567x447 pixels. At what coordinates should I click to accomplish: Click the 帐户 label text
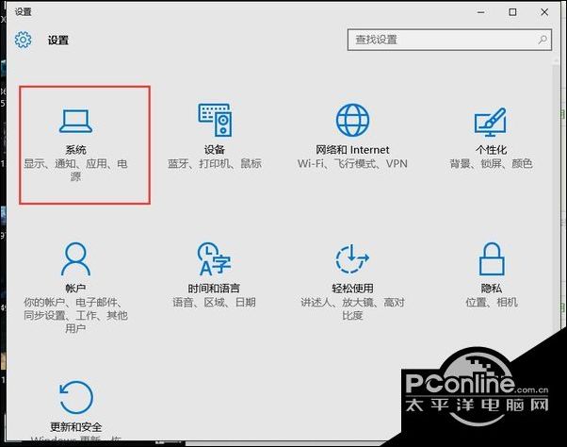click(75, 289)
